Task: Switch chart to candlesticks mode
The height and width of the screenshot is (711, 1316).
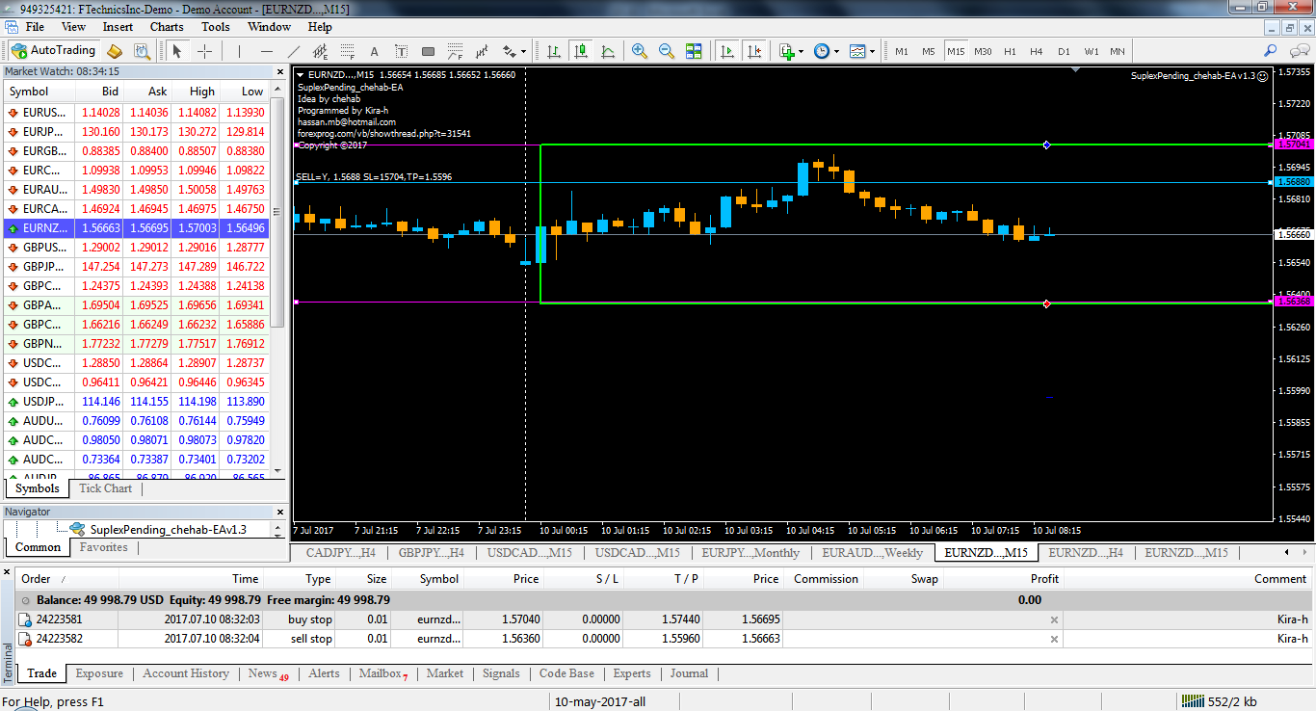Action: [x=580, y=51]
